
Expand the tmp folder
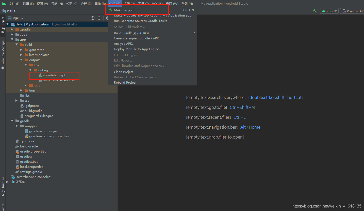(21, 91)
